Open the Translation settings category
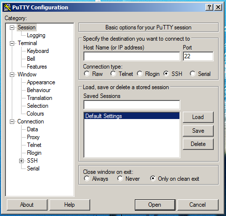The width and height of the screenshot is (226, 216). click(x=40, y=98)
